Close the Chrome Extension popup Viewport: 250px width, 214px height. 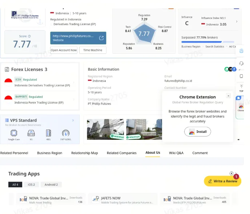(228, 96)
